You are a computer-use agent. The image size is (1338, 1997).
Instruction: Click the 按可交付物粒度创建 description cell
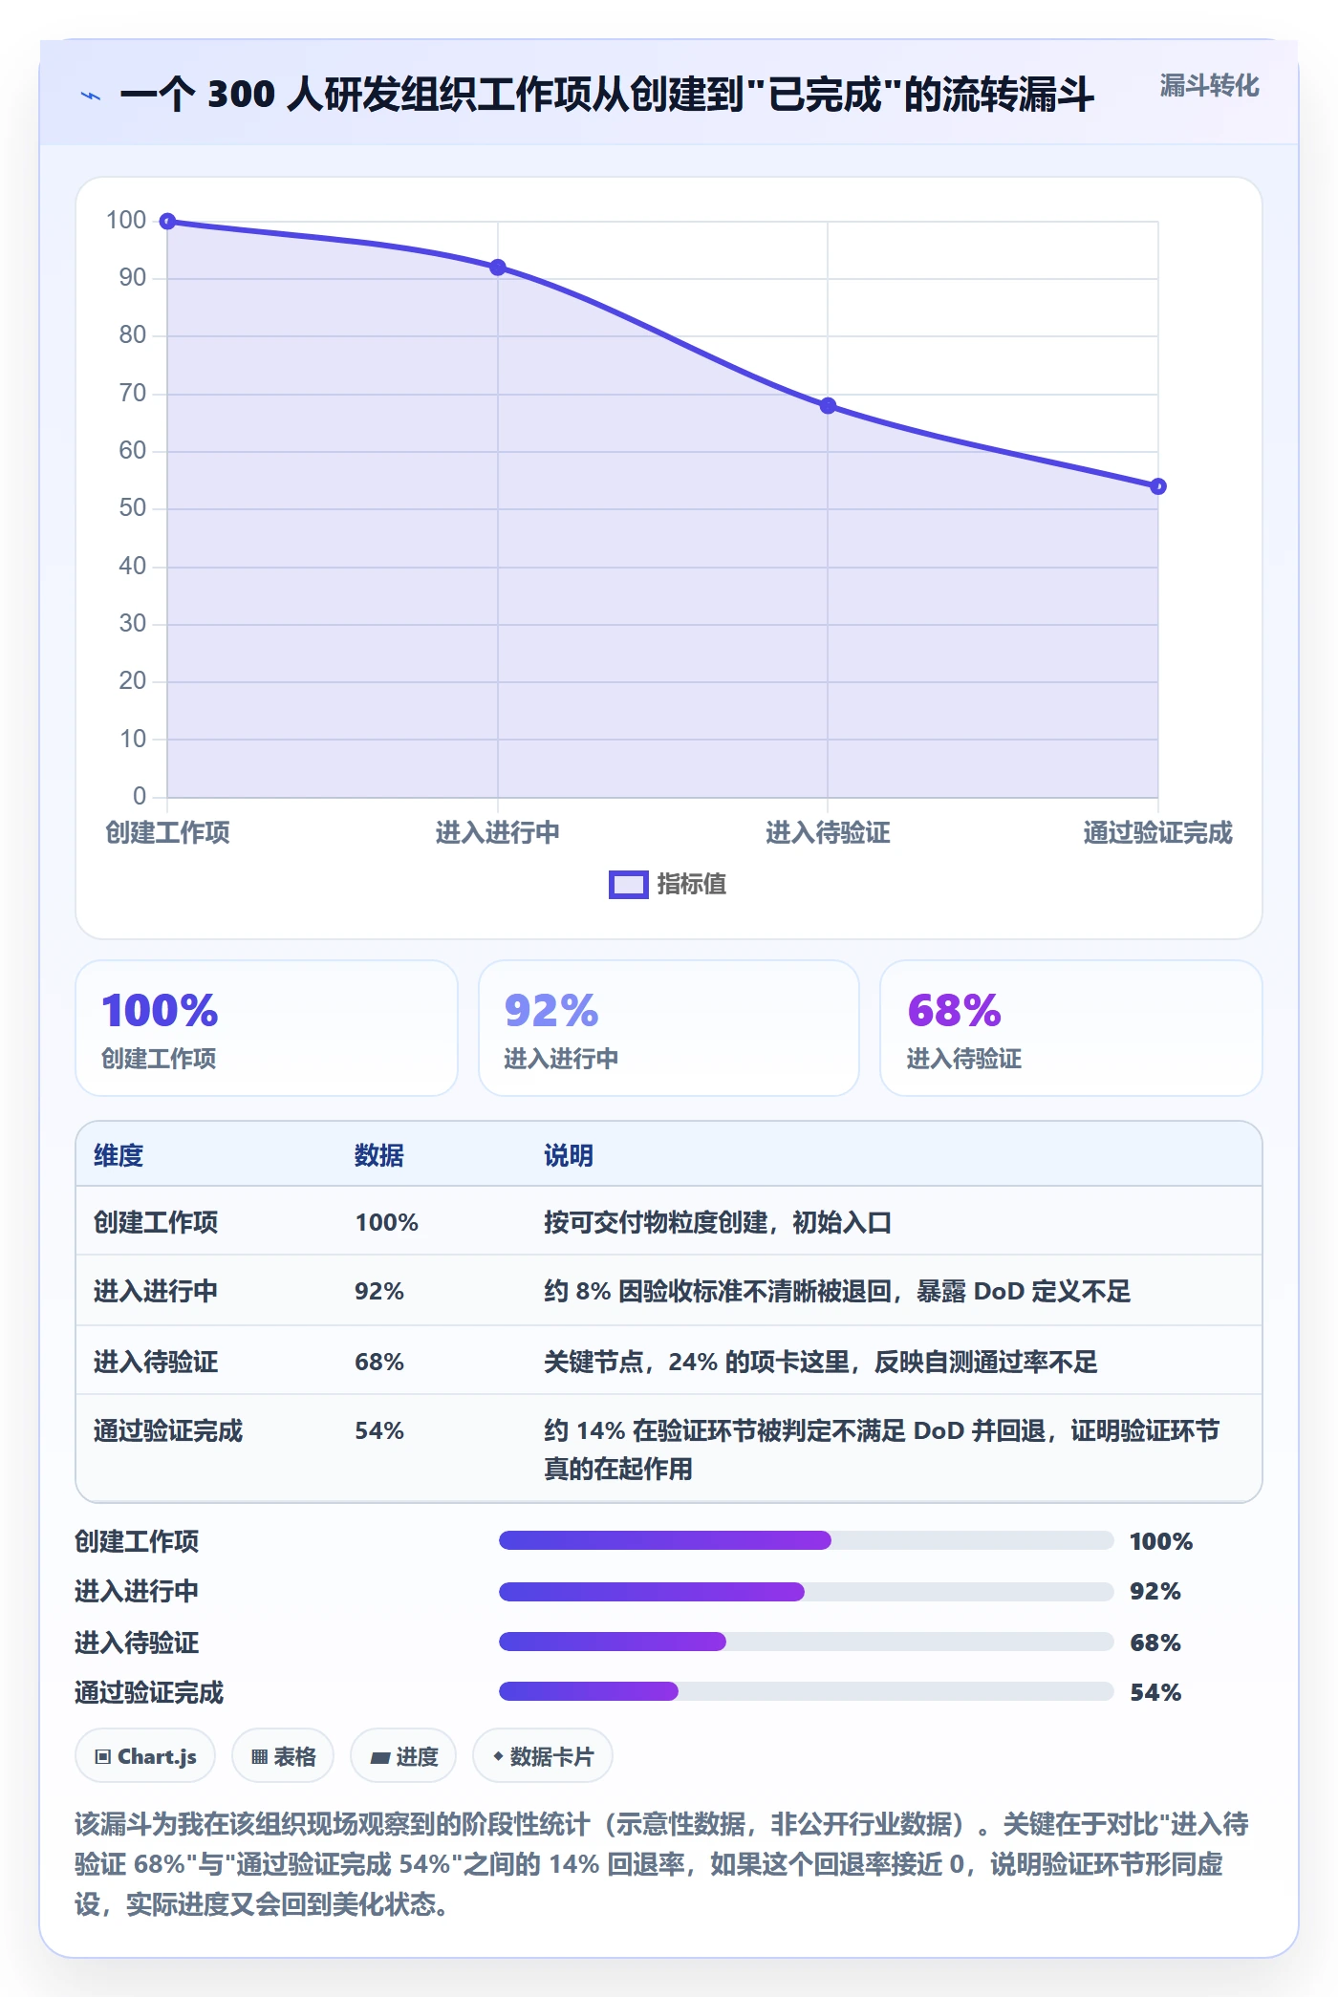(x=718, y=1222)
